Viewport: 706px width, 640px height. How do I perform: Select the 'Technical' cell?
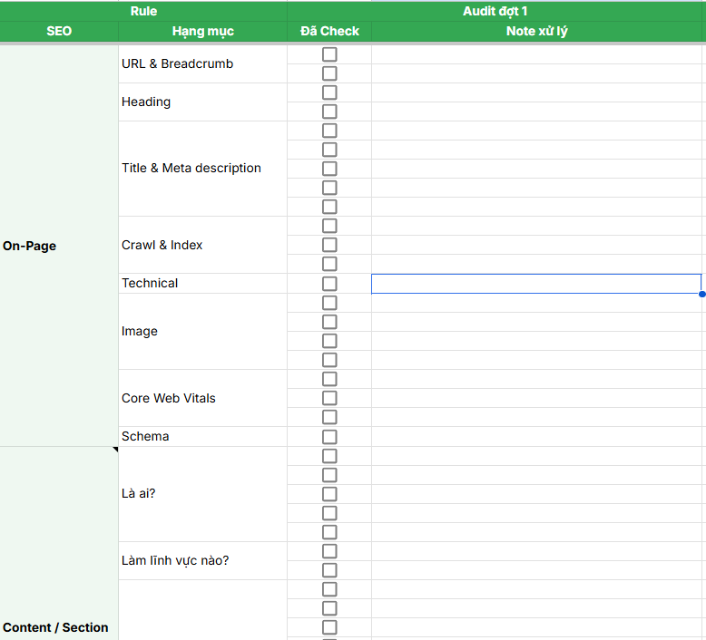[x=202, y=284]
